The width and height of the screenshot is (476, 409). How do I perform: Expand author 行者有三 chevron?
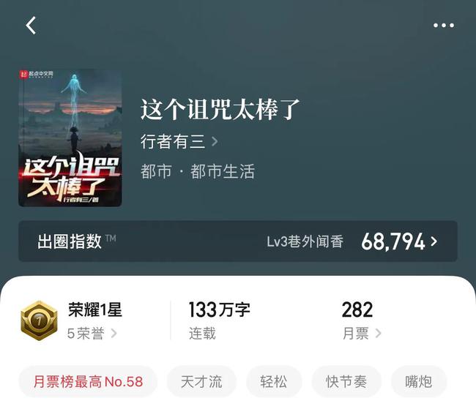(215, 141)
